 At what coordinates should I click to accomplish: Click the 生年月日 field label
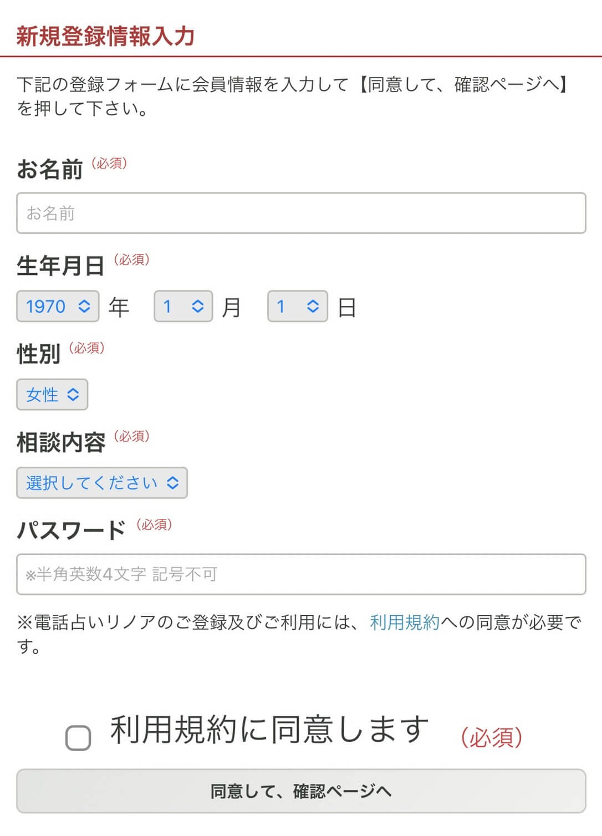(60, 266)
